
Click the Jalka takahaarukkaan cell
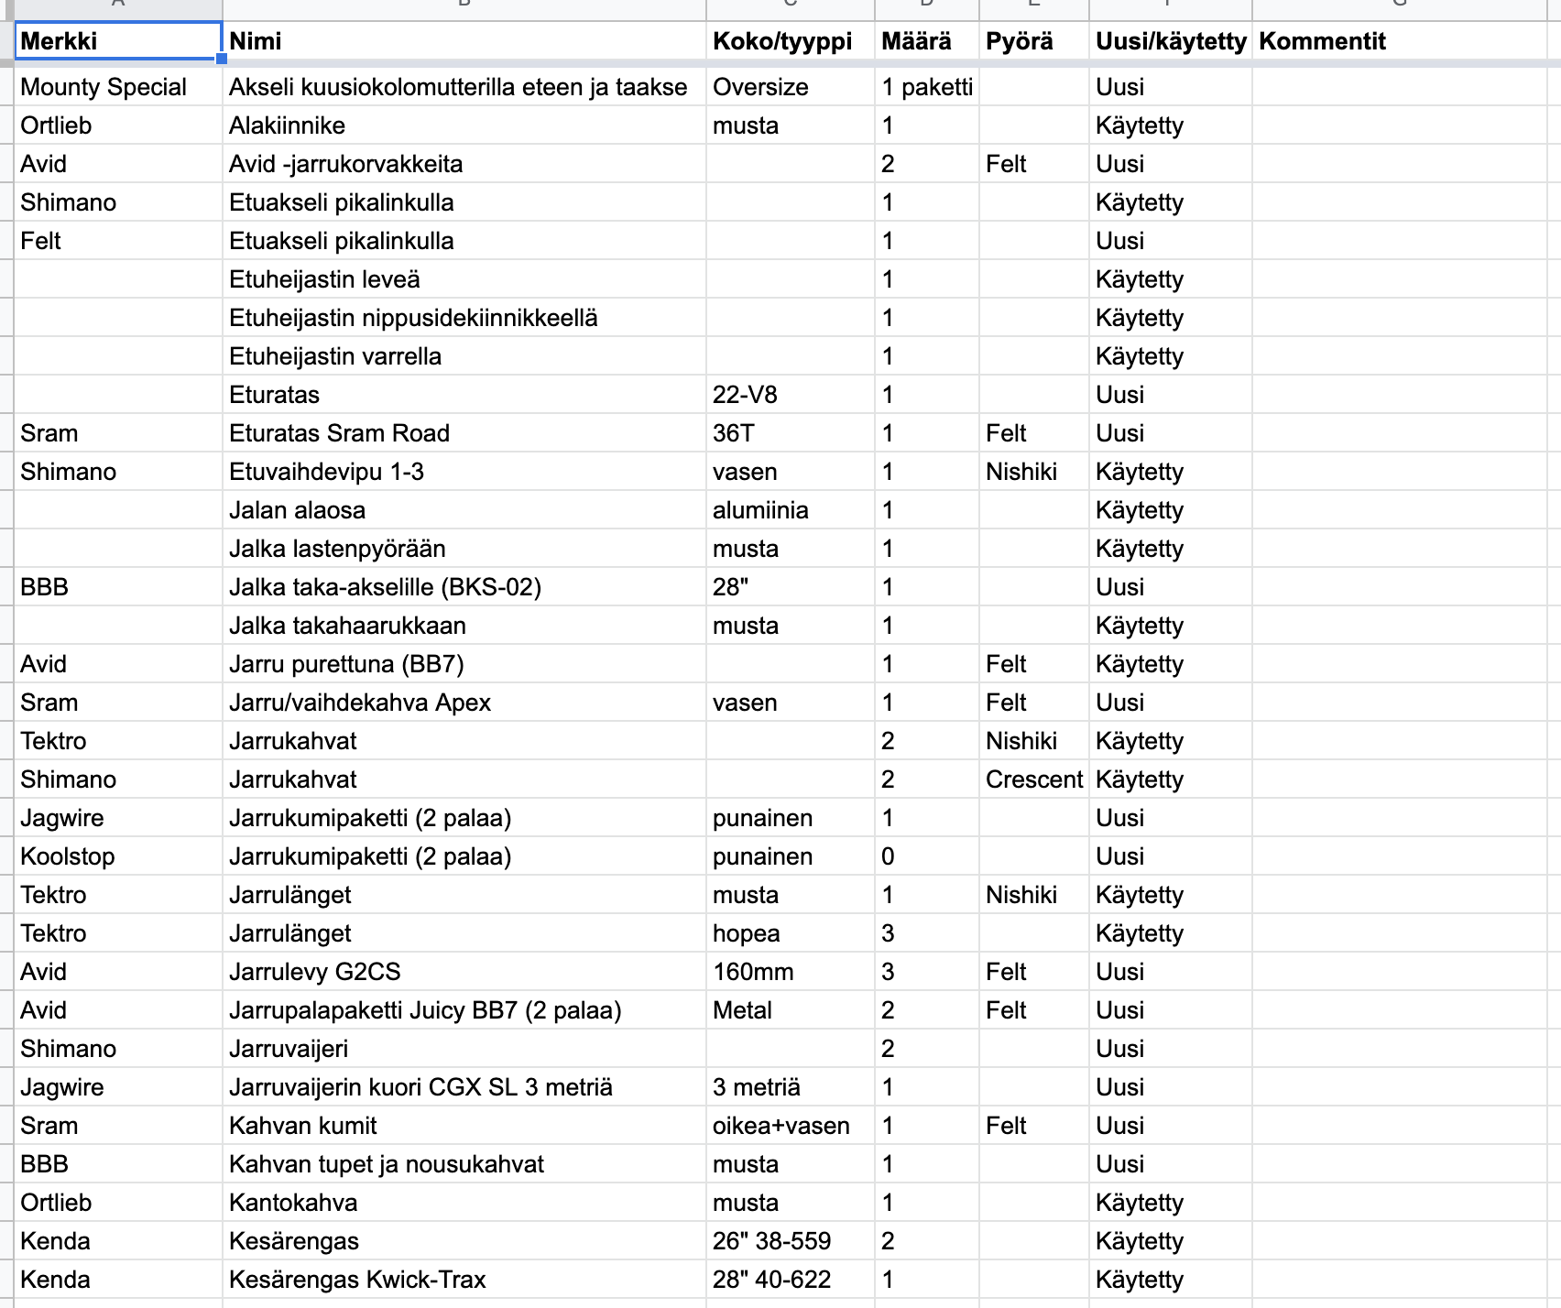(464, 626)
